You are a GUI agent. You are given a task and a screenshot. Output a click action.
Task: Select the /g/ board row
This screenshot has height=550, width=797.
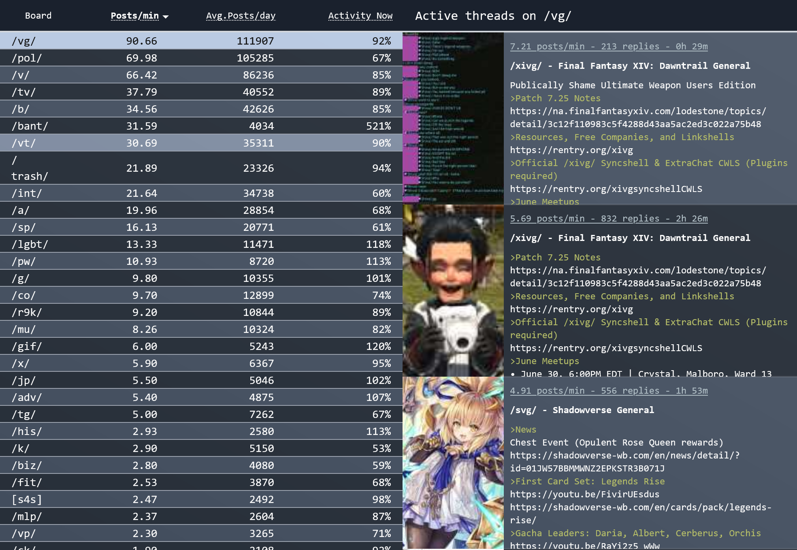point(201,278)
